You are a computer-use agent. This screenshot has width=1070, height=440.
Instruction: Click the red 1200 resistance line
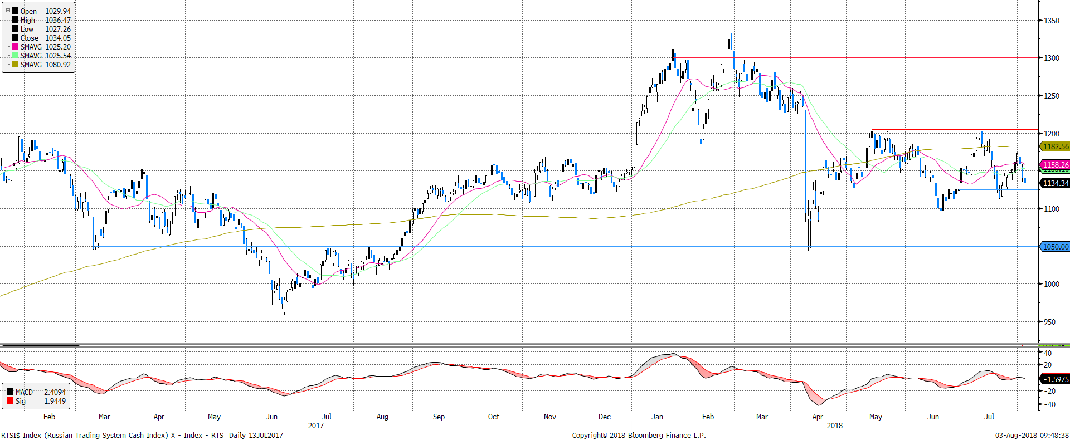pyautogui.click(x=955, y=130)
